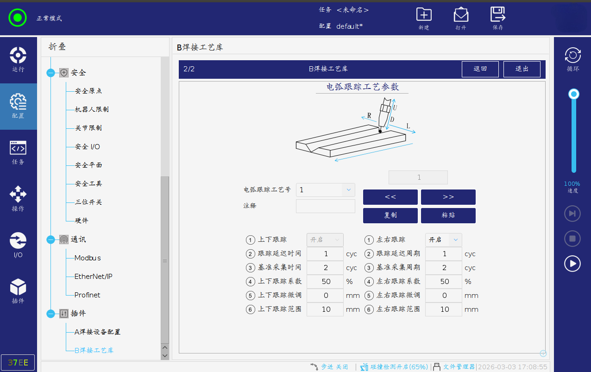The image size is (591, 372).
Task: Click the 左右跟踪系数 value field
Action: tap(444, 282)
